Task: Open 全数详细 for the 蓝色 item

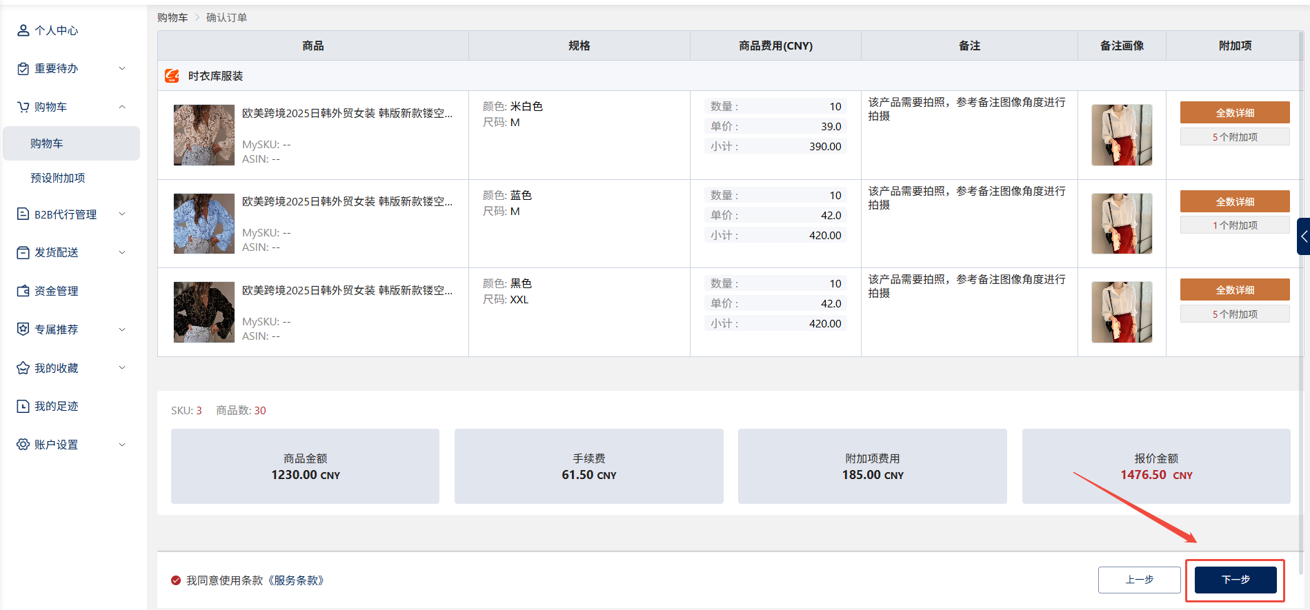Action: pyautogui.click(x=1235, y=201)
